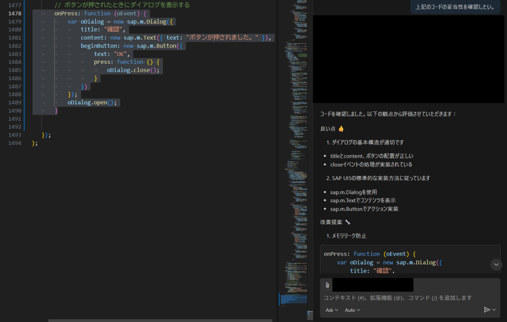This screenshot has height=322, width=507.
Task: Click the user message 上記のコードの妥当性を確認したい
Action: point(455,6)
